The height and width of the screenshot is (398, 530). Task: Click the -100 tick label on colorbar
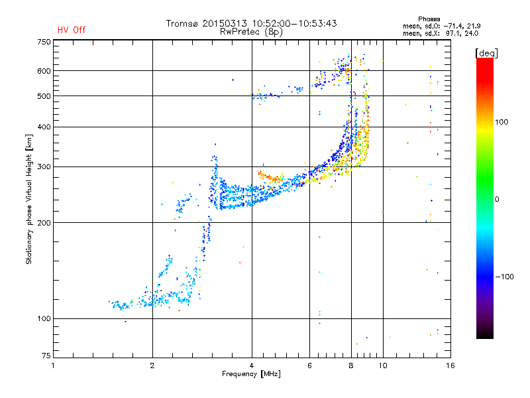pyautogui.click(x=505, y=276)
